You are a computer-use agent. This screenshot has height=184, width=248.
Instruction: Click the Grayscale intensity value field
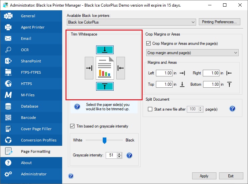click(x=111, y=155)
